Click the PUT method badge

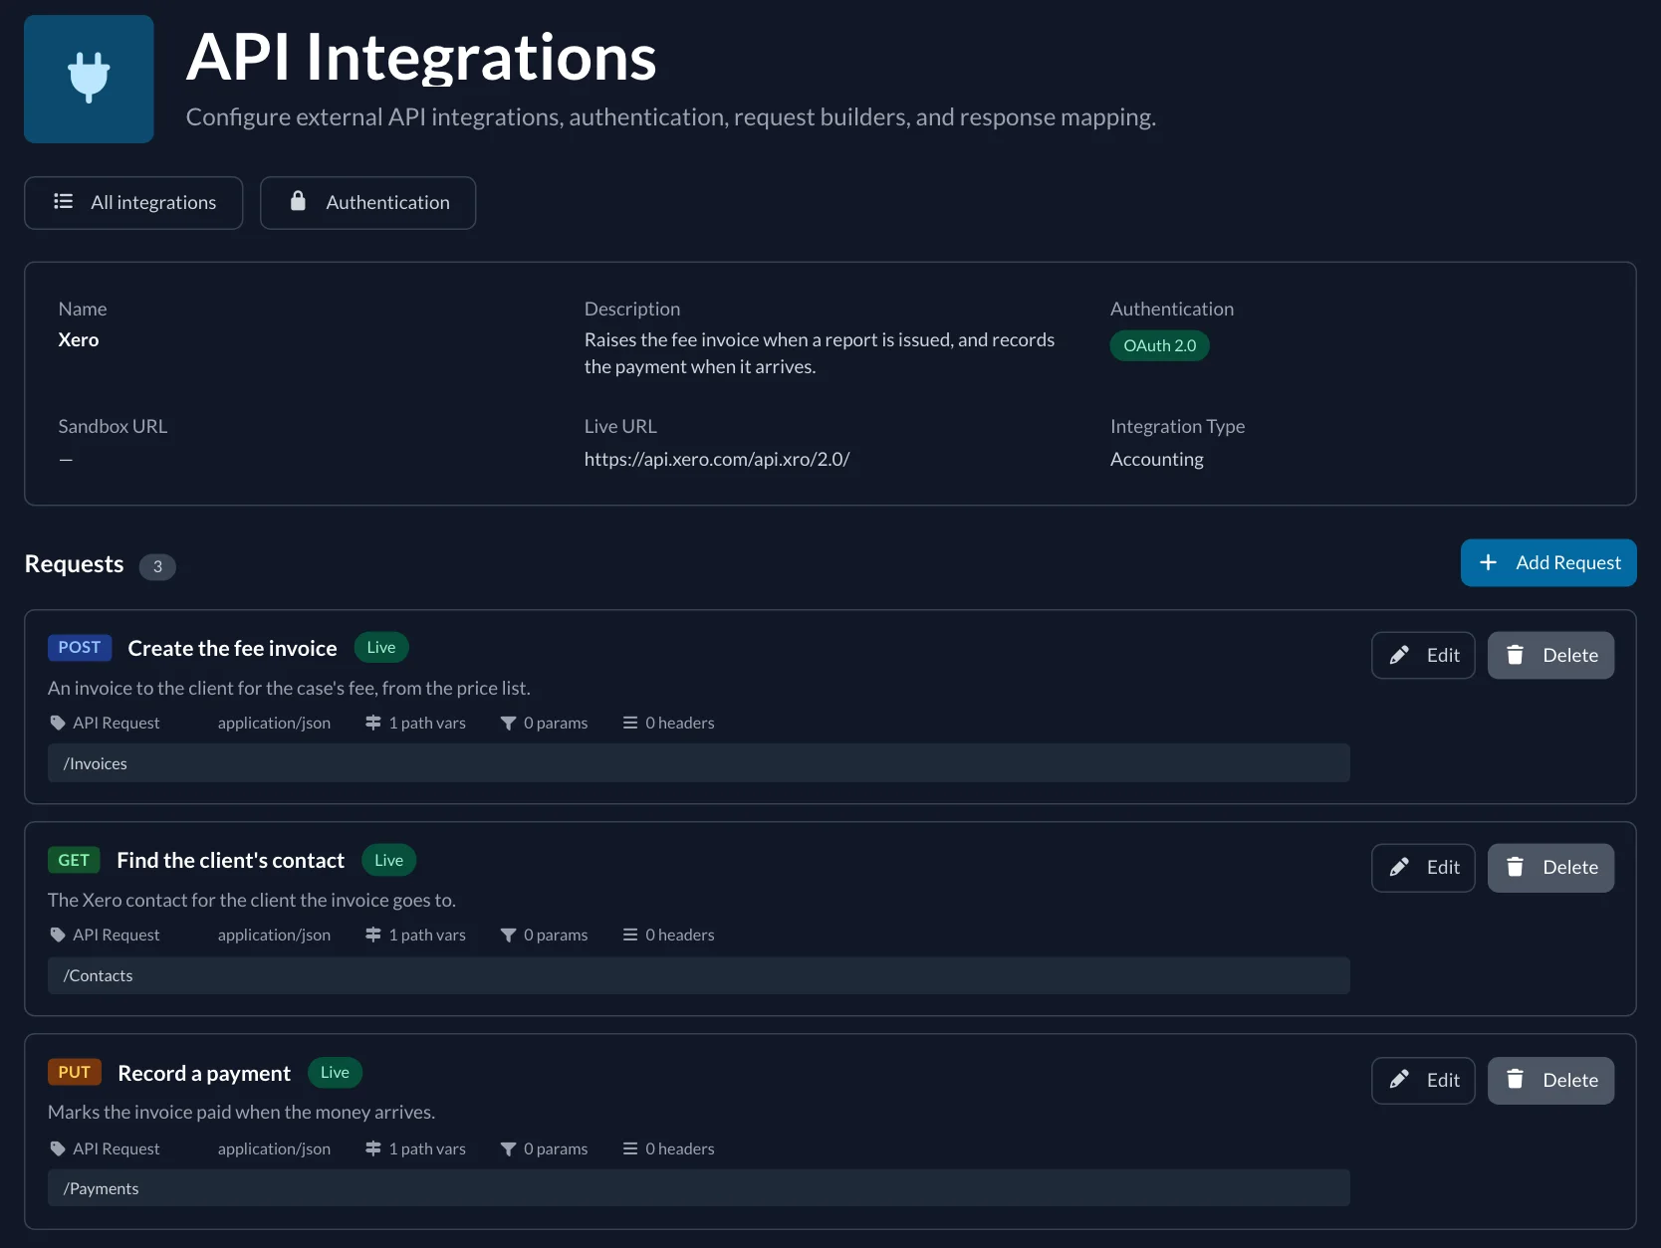[x=75, y=1073]
